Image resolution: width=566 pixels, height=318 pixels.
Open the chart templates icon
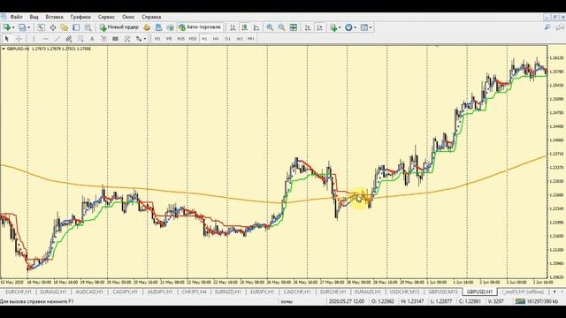[x=363, y=27]
